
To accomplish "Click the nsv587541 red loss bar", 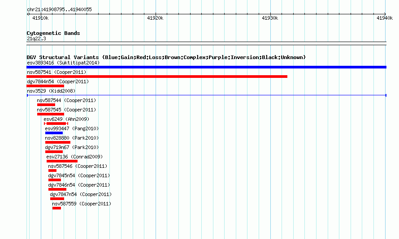I will click(x=157, y=77).
